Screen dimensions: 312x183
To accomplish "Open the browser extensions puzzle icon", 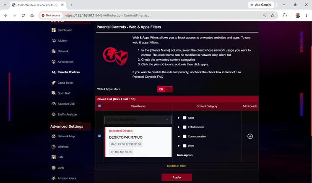I will (x=285, y=15).
